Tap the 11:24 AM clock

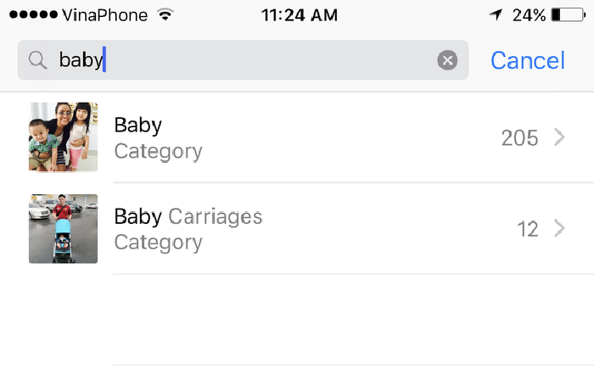click(x=300, y=15)
